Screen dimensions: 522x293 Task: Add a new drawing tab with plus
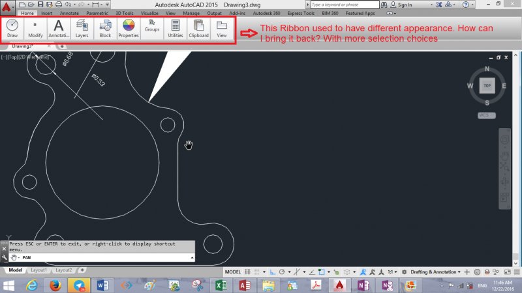(62, 46)
